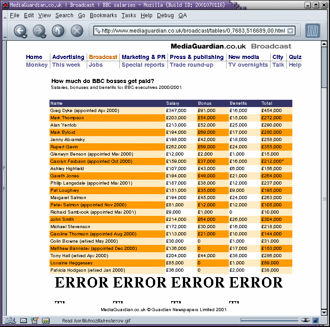Click the Mark Thompson row name
Screen dimensions: 330x327
[x=67, y=118]
